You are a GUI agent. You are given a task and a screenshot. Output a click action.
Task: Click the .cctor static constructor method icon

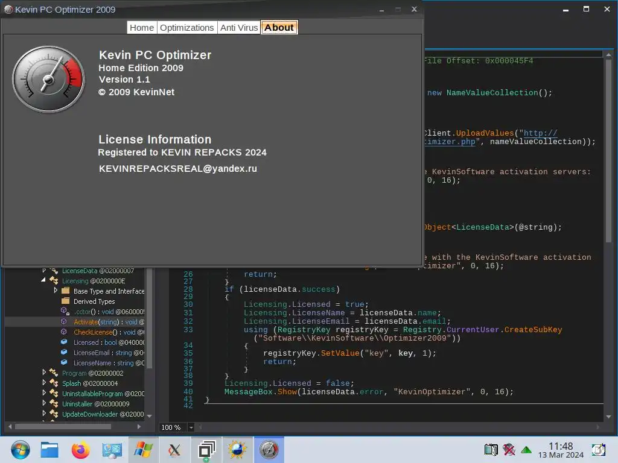(65, 311)
